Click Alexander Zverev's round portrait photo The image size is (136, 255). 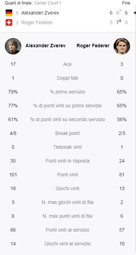coord(13,46)
